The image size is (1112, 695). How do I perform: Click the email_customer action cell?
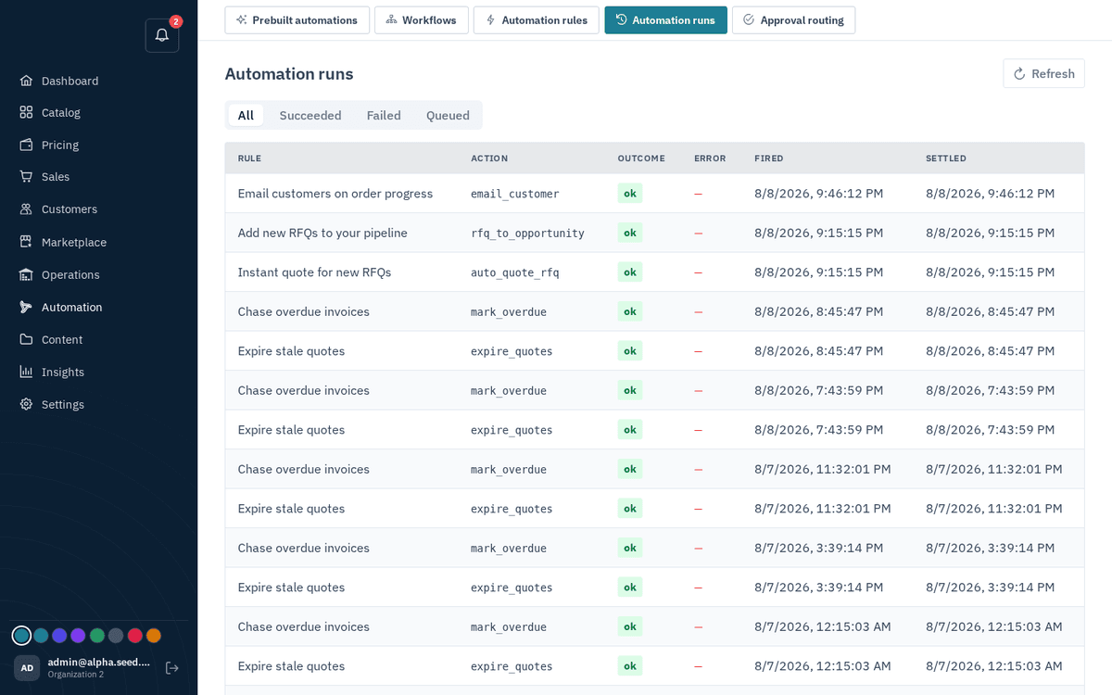(x=515, y=194)
